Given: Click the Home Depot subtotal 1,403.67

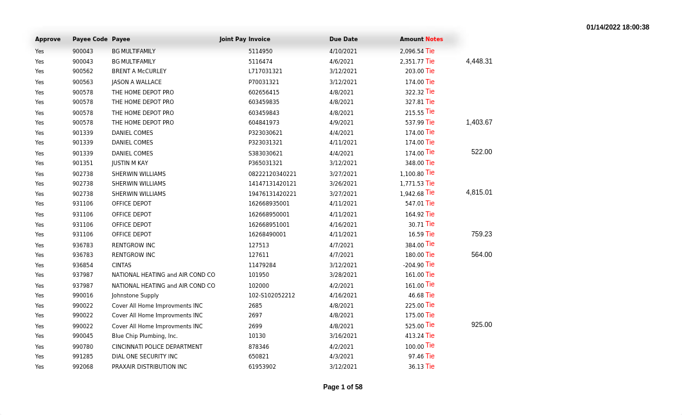Looking at the screenshot, I should (x=479, y=122).
